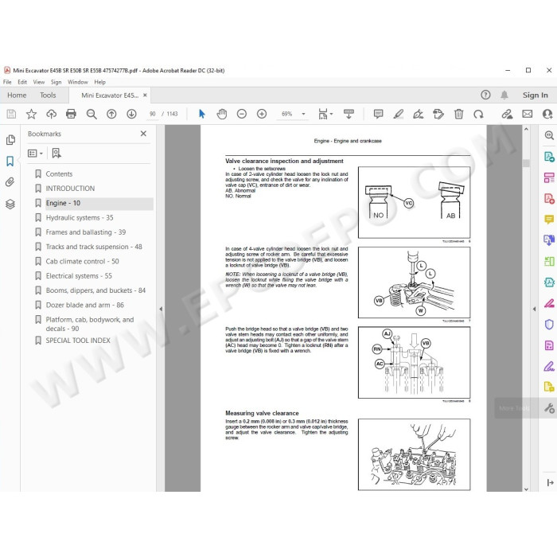The image size is (557, 557).
Task: Switch to the Home tab
Action: click(x=17, y=95)
